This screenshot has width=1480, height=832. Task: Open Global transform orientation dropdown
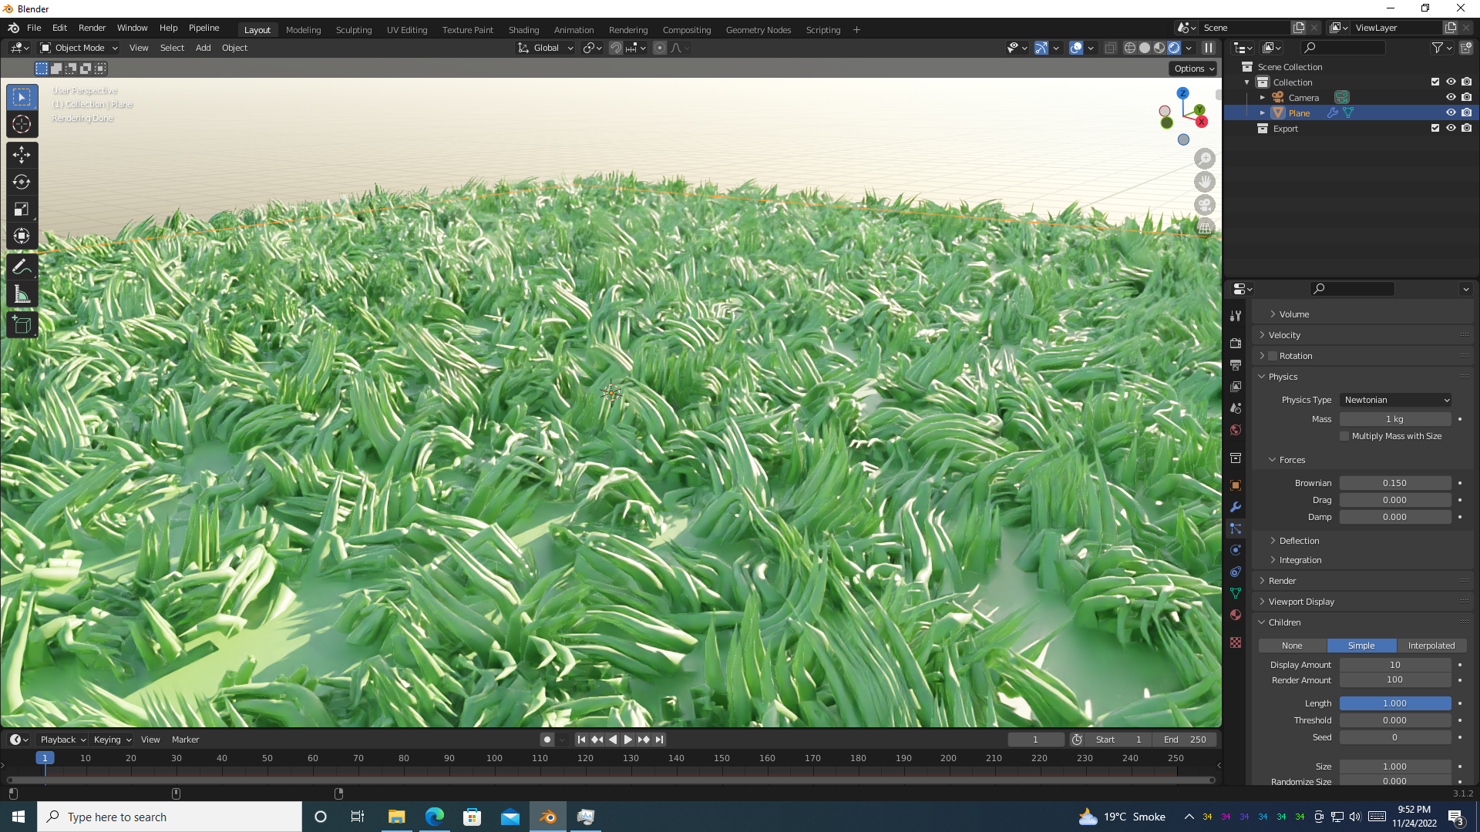tap(545, 48)
